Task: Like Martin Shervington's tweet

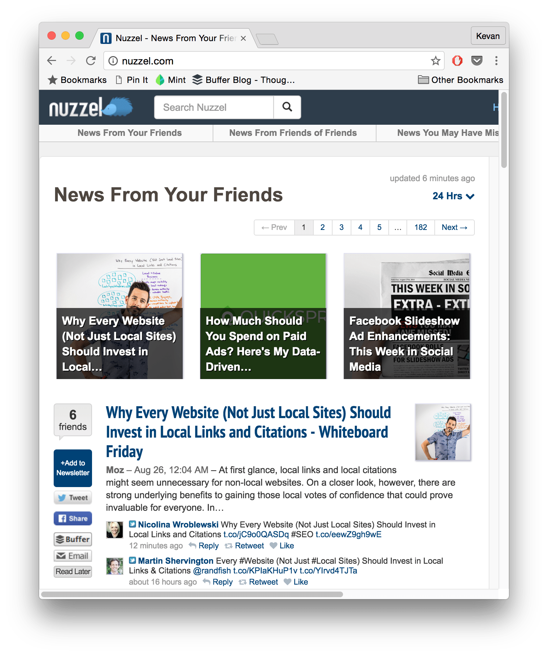Action: [x=296, y=582]
